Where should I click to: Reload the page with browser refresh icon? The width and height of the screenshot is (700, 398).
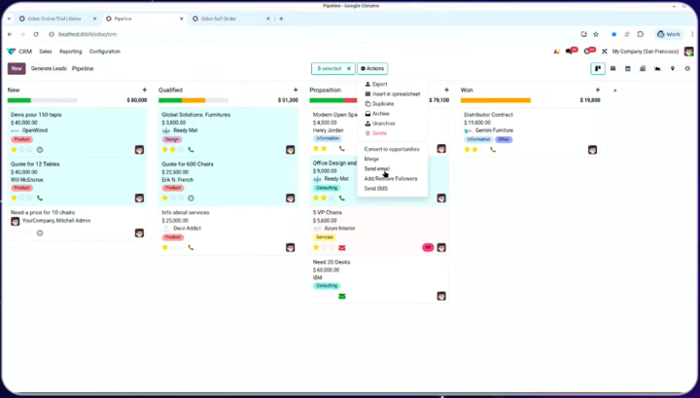(x=36, y=34)
